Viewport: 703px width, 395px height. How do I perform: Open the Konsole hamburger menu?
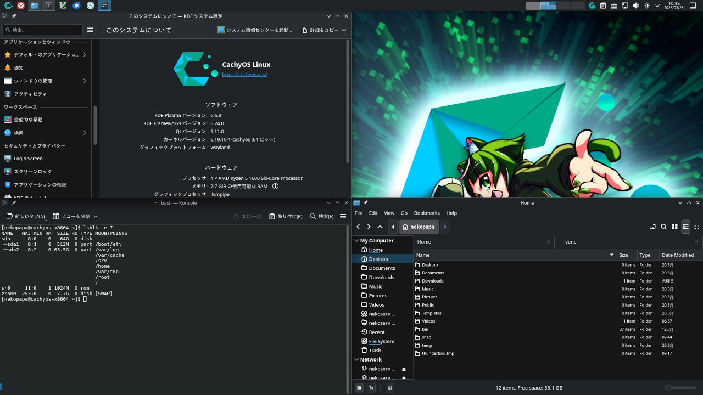coord(343,216)
